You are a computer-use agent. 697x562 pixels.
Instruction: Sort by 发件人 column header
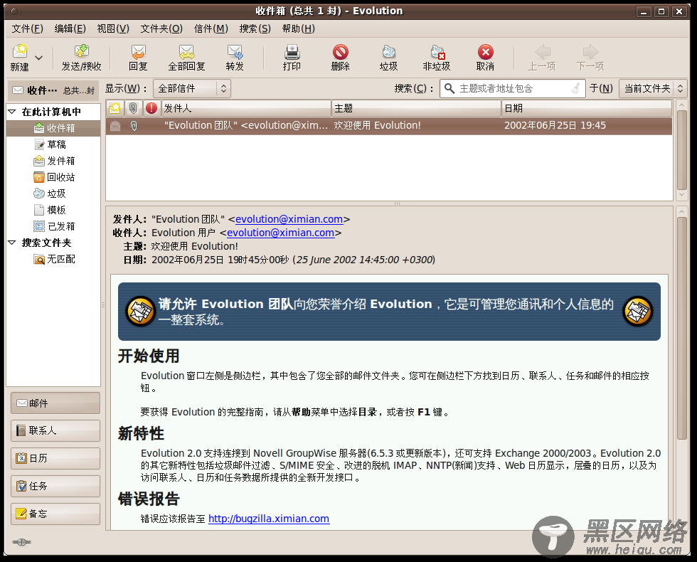(x=246, y=108)
